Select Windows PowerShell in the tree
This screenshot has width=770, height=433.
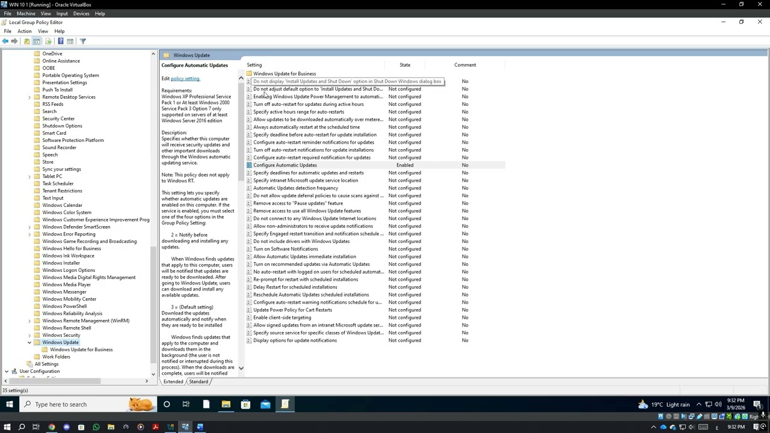click(x=64, y=306)
